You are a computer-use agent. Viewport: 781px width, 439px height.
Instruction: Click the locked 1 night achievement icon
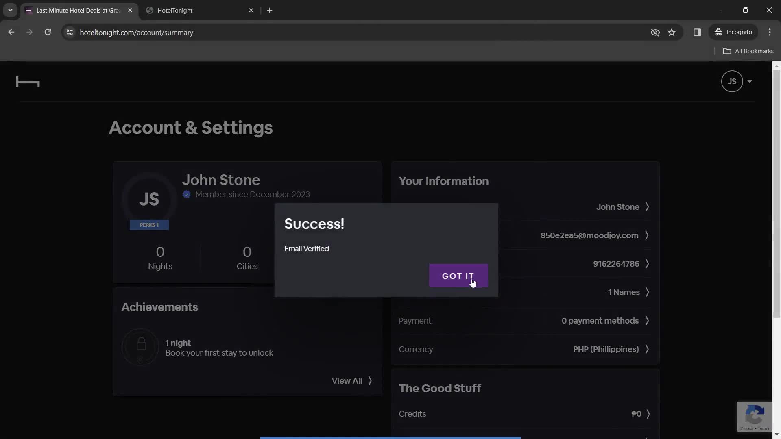[x=140, y=347]
